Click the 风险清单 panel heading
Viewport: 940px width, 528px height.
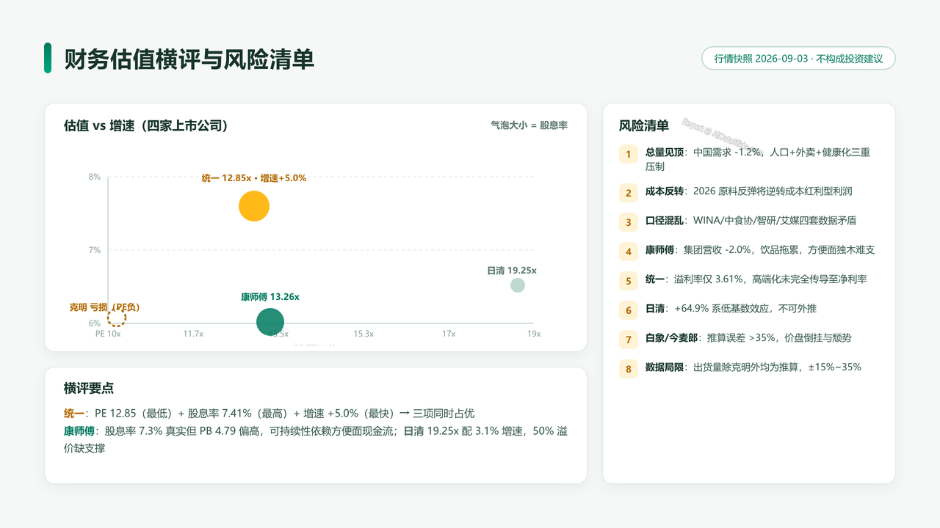644,125
